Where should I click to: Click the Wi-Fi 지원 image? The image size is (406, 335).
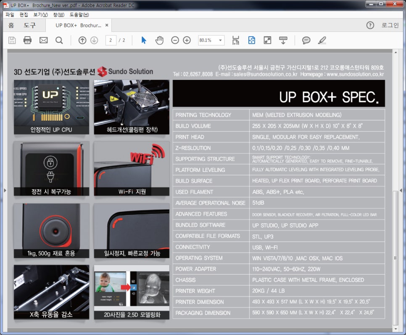[132, 169]
